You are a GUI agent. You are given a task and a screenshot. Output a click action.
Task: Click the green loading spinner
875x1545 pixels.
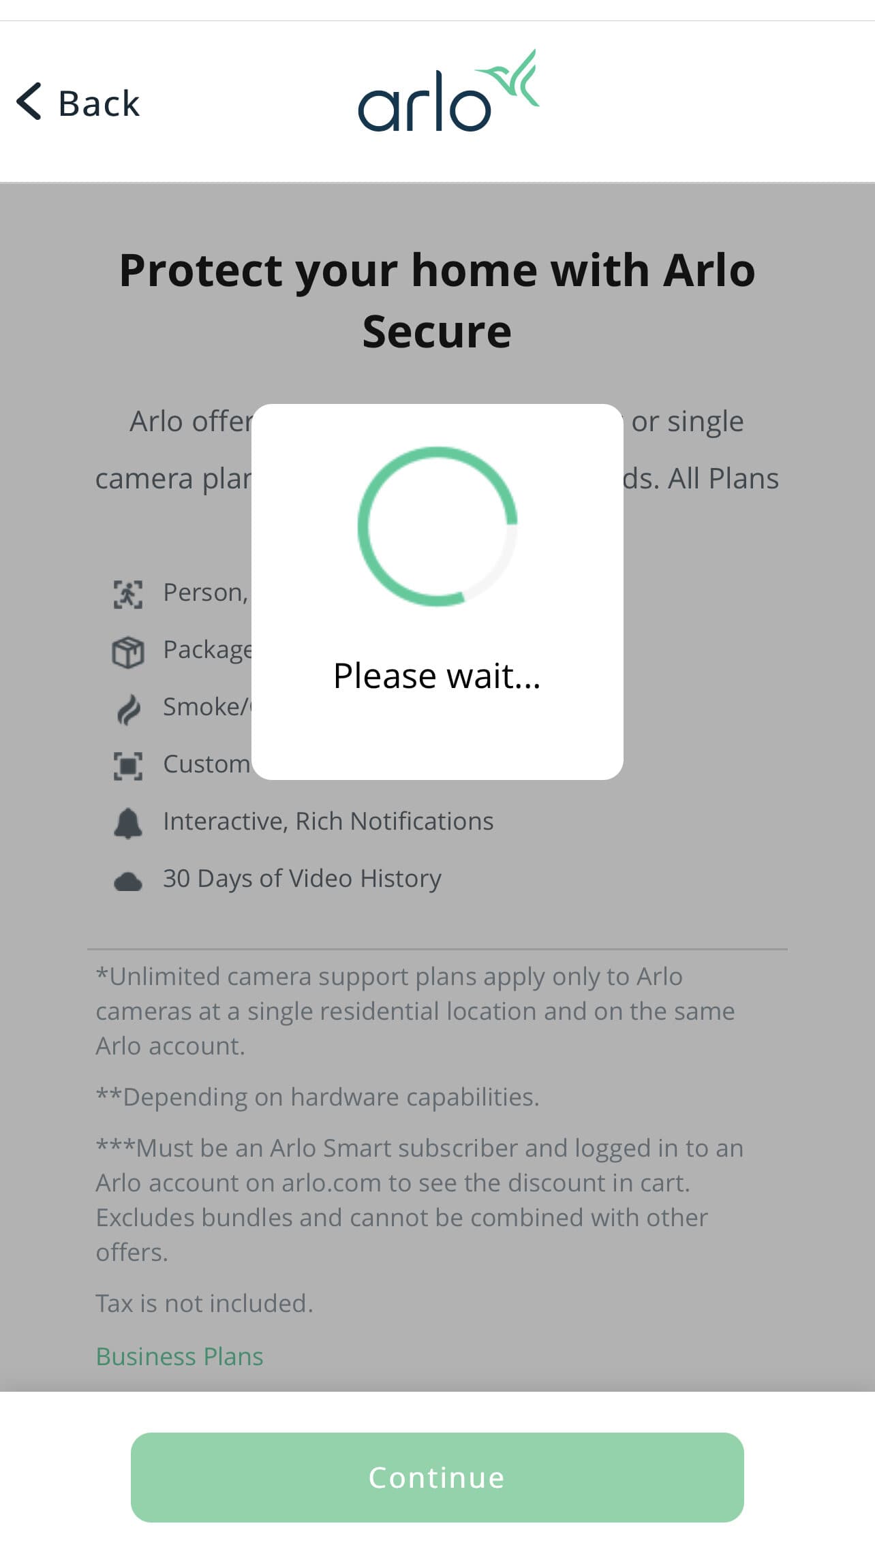[x=437, y=526]
